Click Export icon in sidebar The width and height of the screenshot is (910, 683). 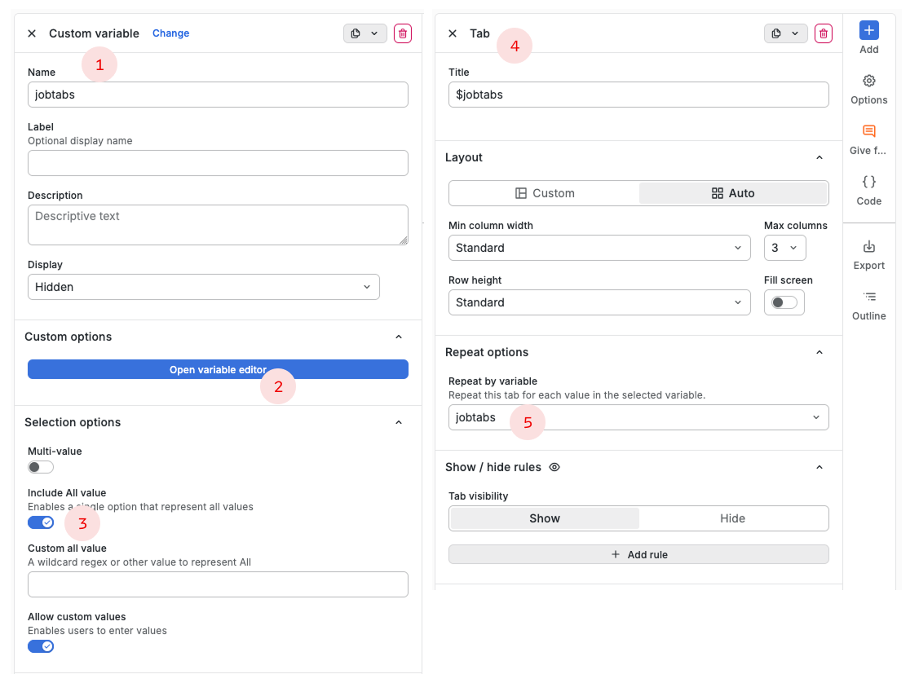pos(868,247)
